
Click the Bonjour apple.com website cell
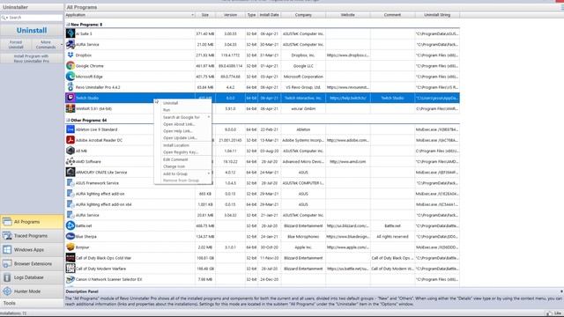348,247
